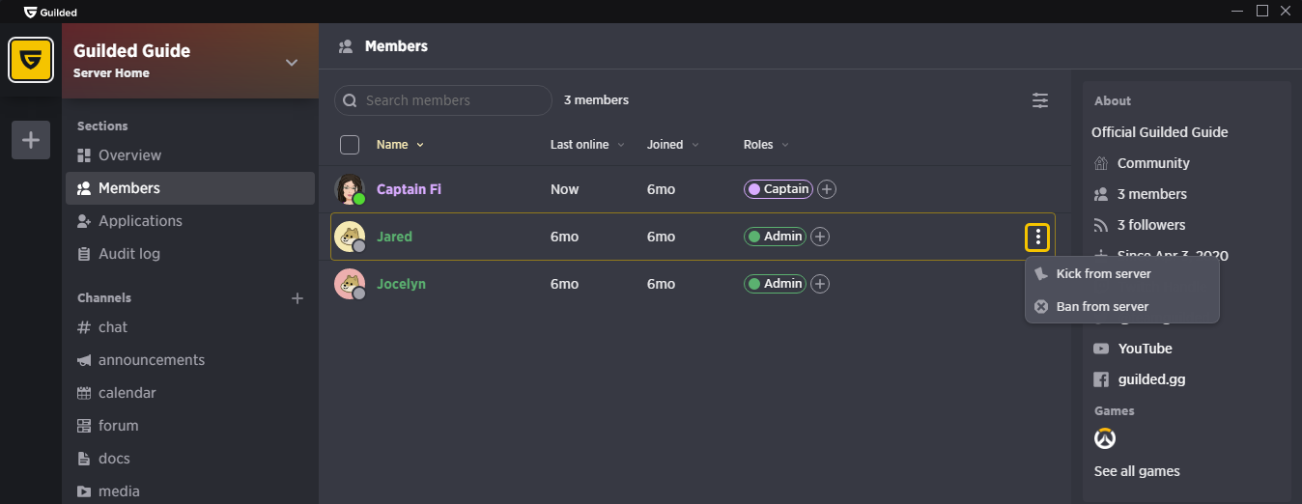This screenshot has height=504, width=1302.
Task: Click Captain Fi's Last online cell "Now"
Action: pyautogui.click(x=565, y=189)
